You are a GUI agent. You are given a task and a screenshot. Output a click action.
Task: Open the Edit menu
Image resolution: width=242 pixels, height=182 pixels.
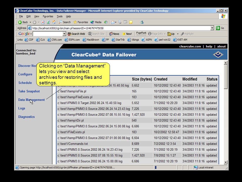[x=28, y=16]
